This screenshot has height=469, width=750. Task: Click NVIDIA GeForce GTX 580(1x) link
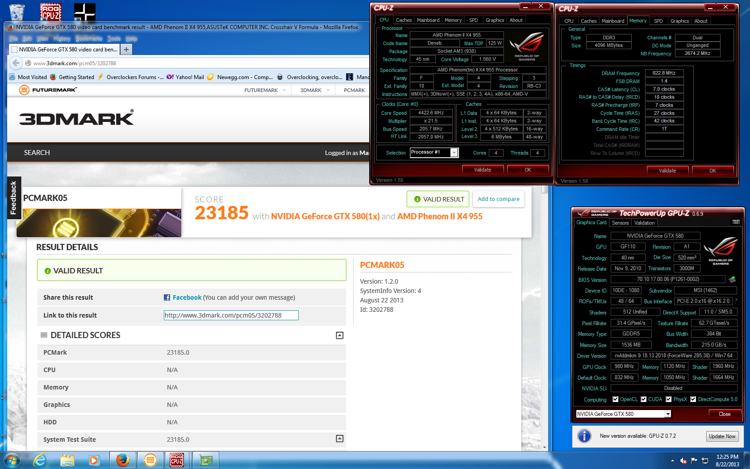[325, 216]
